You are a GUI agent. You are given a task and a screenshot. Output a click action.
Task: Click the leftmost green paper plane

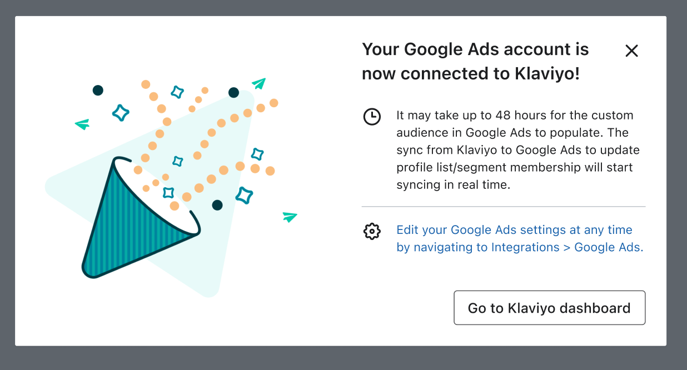82,124
